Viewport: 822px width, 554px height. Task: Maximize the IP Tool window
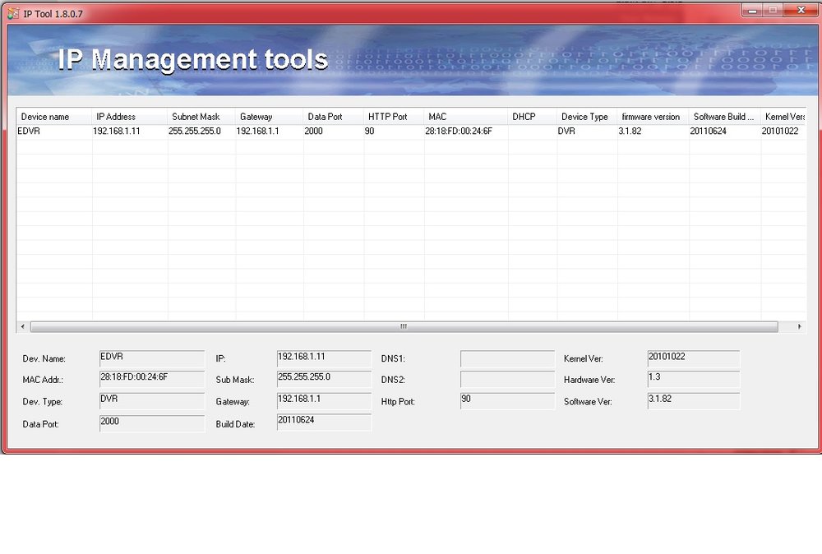point(773,10)
